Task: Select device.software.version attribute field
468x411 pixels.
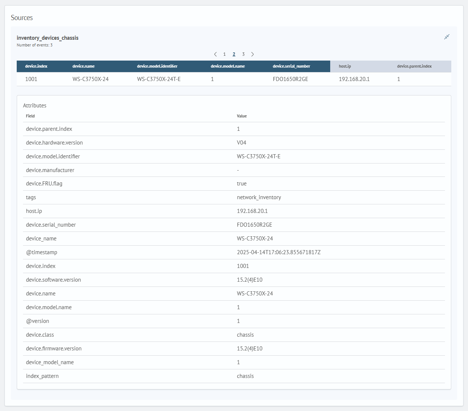Action: (53, 280)
